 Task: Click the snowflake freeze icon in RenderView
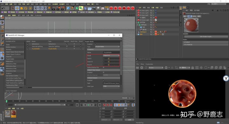201,68
